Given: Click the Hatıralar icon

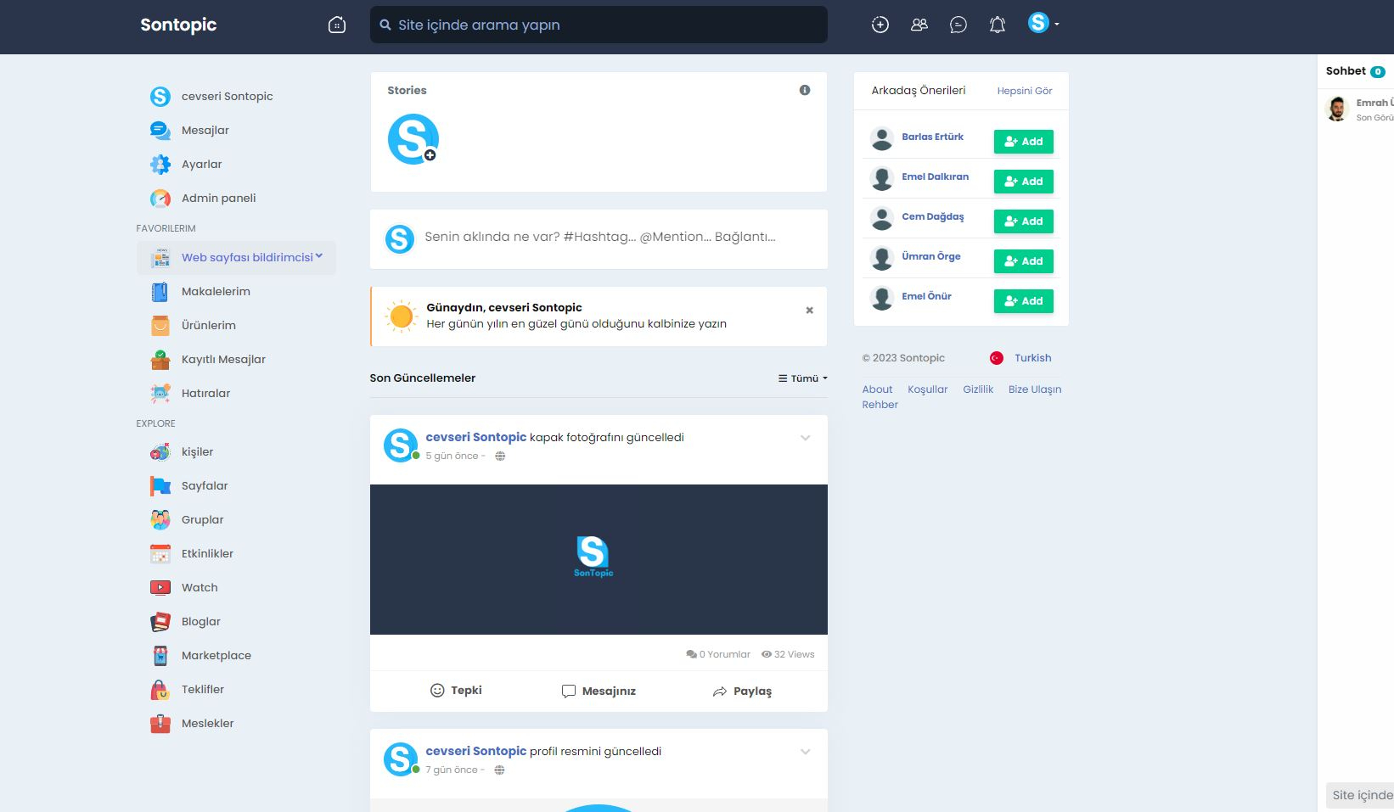Looking at the screenshot, I should point(160,393).
